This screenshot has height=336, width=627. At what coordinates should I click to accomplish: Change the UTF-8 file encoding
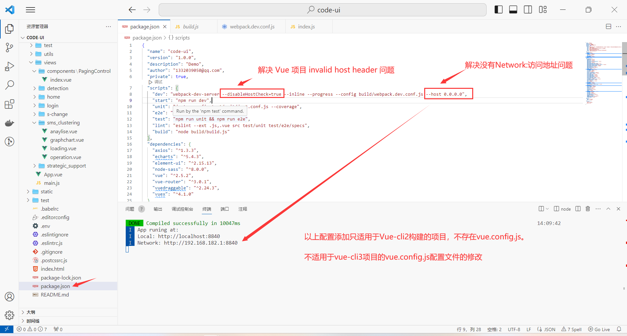tap(514, 329)
